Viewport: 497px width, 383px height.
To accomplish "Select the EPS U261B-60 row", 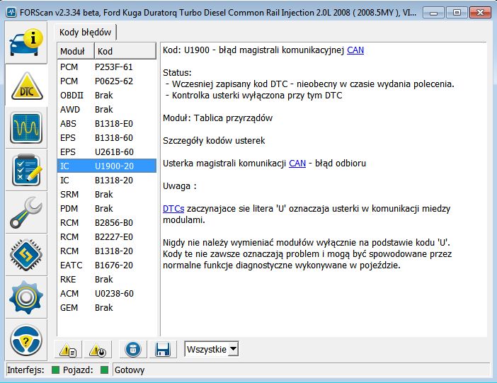I will [x=107, y=152].
